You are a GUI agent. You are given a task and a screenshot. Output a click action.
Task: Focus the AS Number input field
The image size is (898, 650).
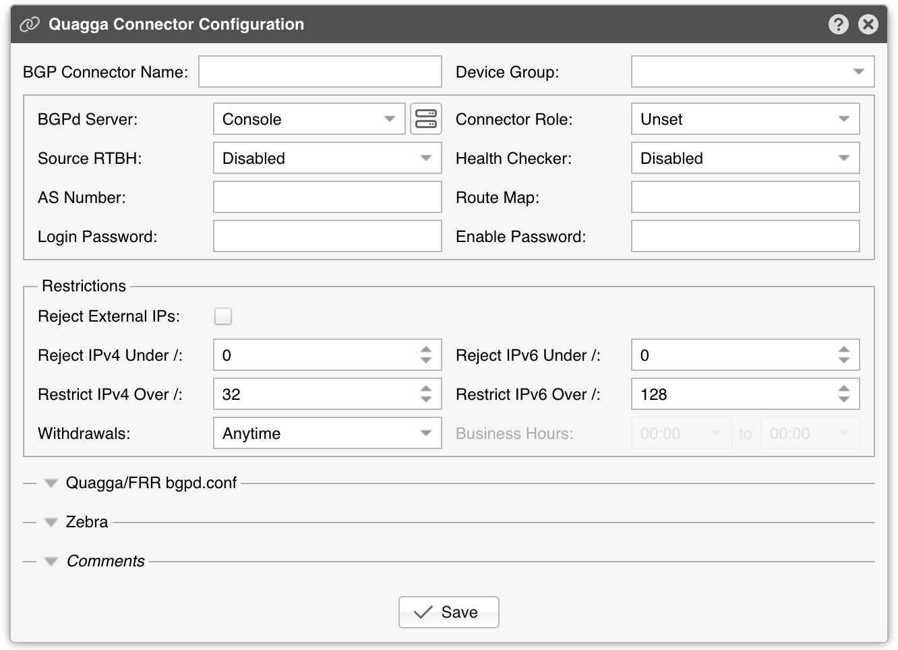coord(328,198)
